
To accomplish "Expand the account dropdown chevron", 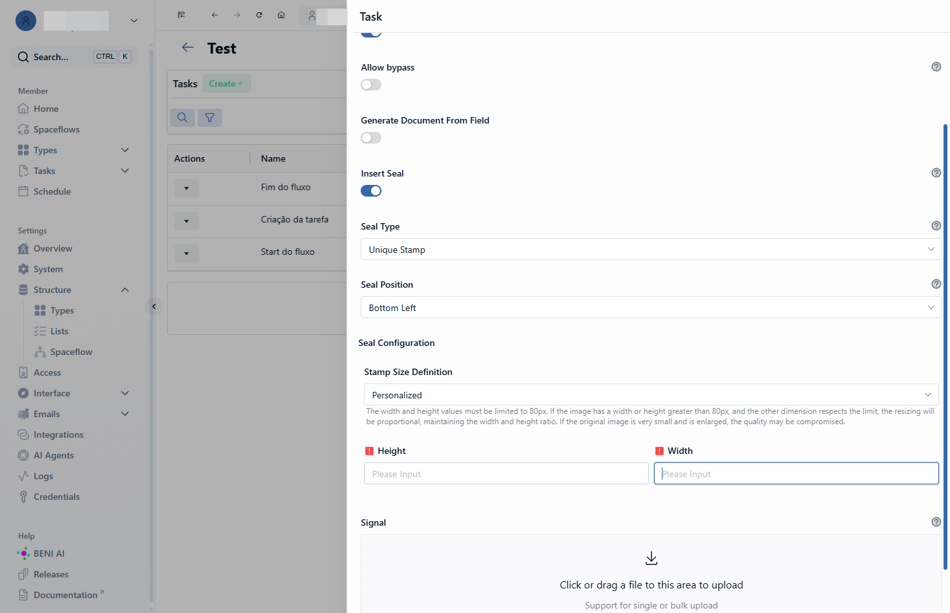I will point(134,21).
